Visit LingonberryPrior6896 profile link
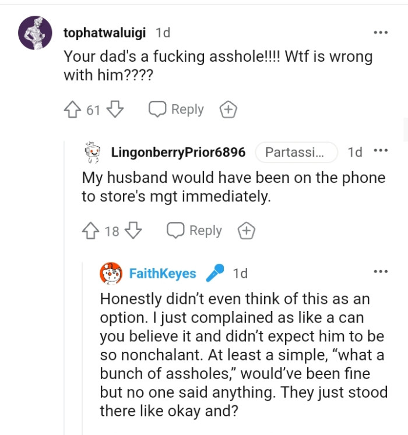Viewport: 408px width, 435px height. click(x=178, y=153)
